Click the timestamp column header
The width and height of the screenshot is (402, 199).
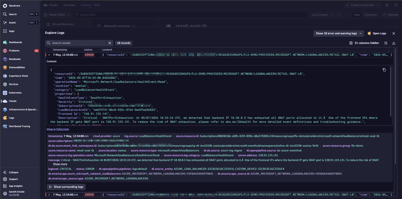[60, 50]
